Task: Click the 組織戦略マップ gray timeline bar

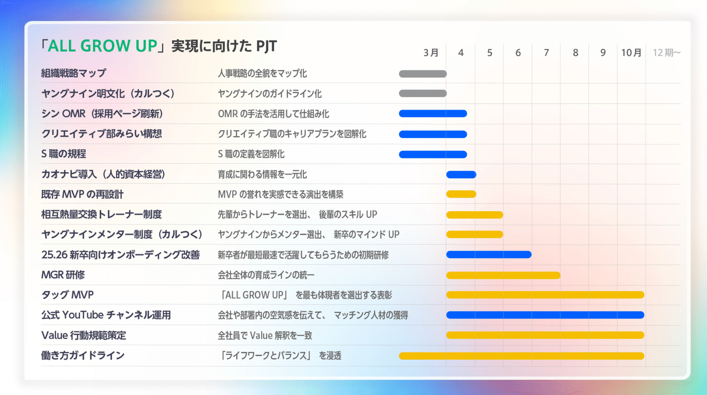Action: tap(422, 74)
